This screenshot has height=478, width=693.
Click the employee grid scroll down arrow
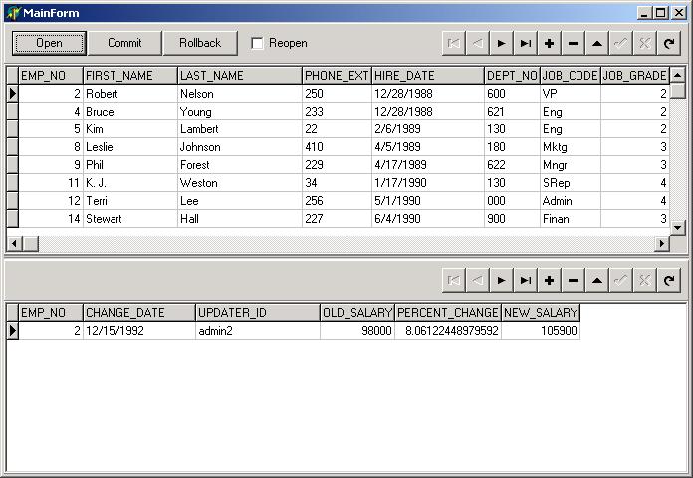click(677, 228)
